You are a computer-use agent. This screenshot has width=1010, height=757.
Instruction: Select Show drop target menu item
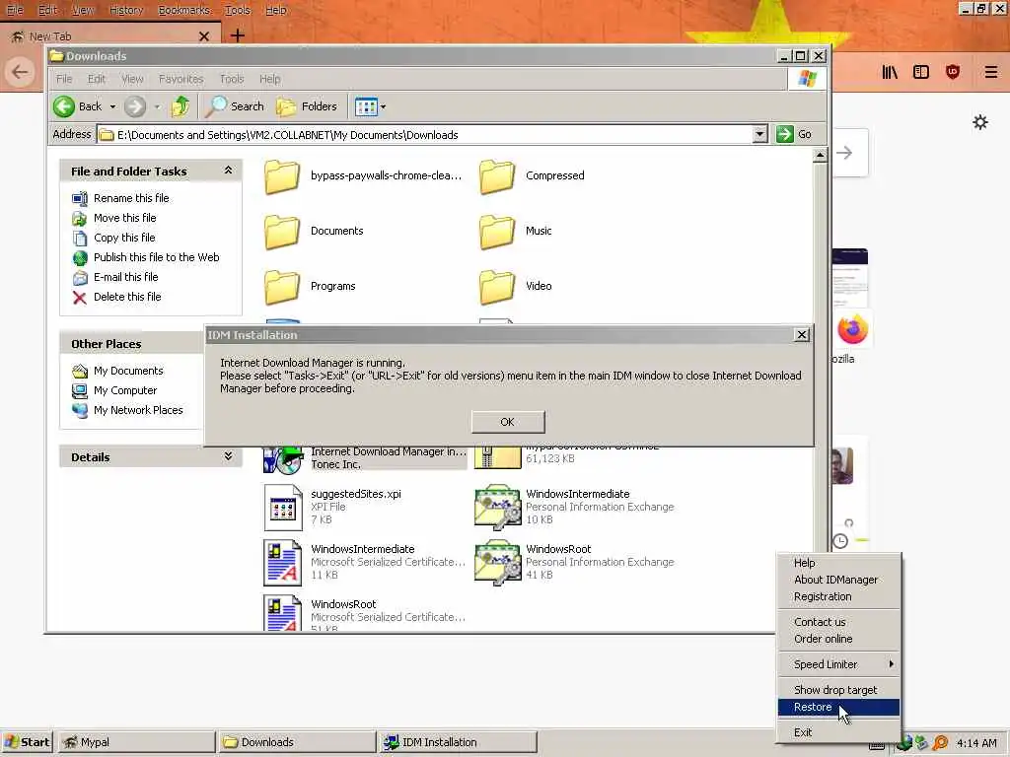(838, 690)
